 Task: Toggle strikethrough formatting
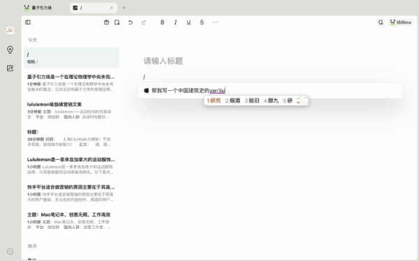202,22
